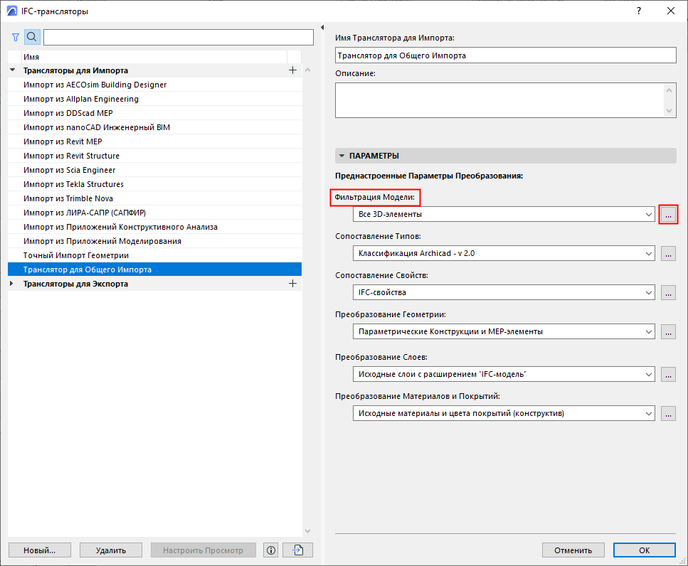Viewport: 688px width, 566px height.
Task: Open Сопоставление Типов settings ellipsis button
Action: pyautogui.click(x=668, y=253)
